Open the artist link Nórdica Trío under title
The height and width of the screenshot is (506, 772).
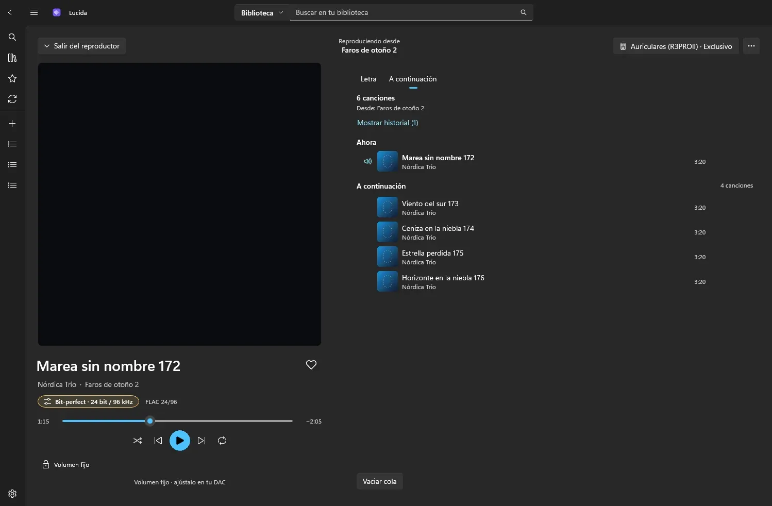[57, 384]
